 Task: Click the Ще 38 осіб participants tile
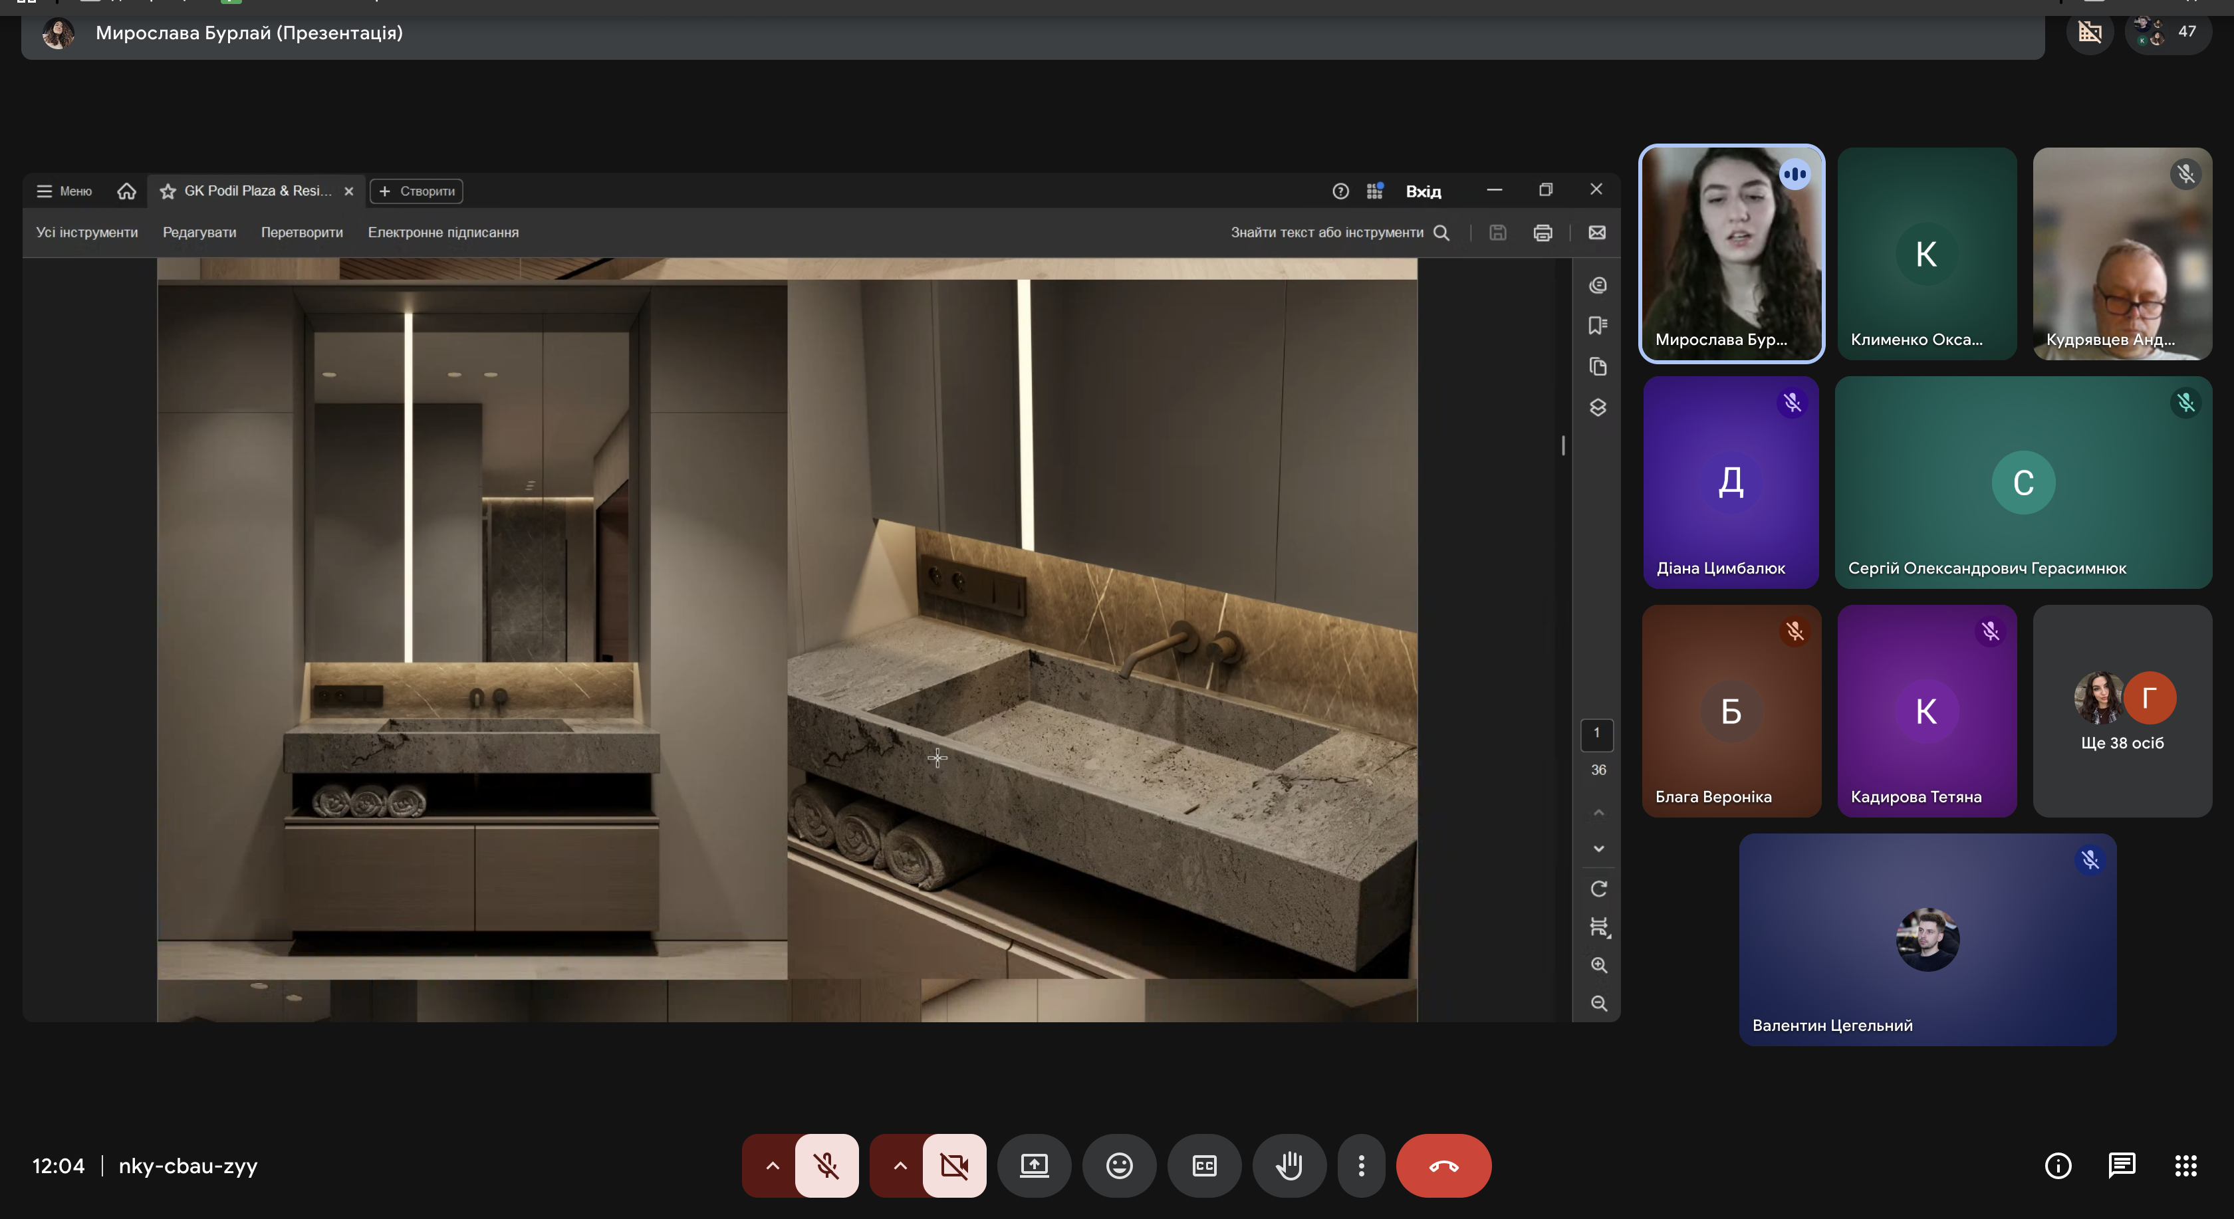tap(2121, 711)
